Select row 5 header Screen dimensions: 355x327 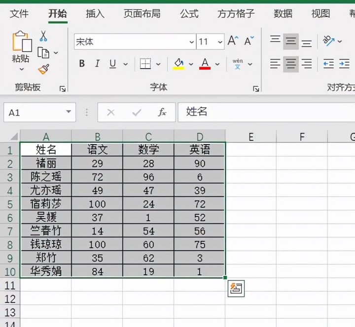pyautogui.click(x=10, y=204)
